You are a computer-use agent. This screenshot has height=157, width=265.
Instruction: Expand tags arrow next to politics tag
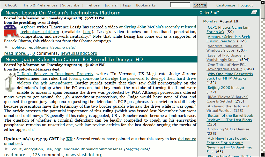coord(6,47)
